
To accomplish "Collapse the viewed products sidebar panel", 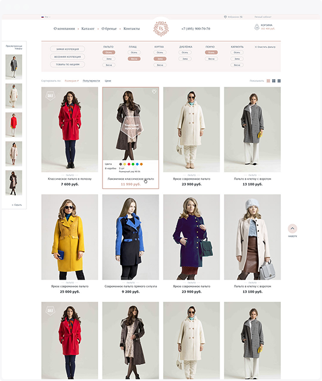I will click(17, 205).
